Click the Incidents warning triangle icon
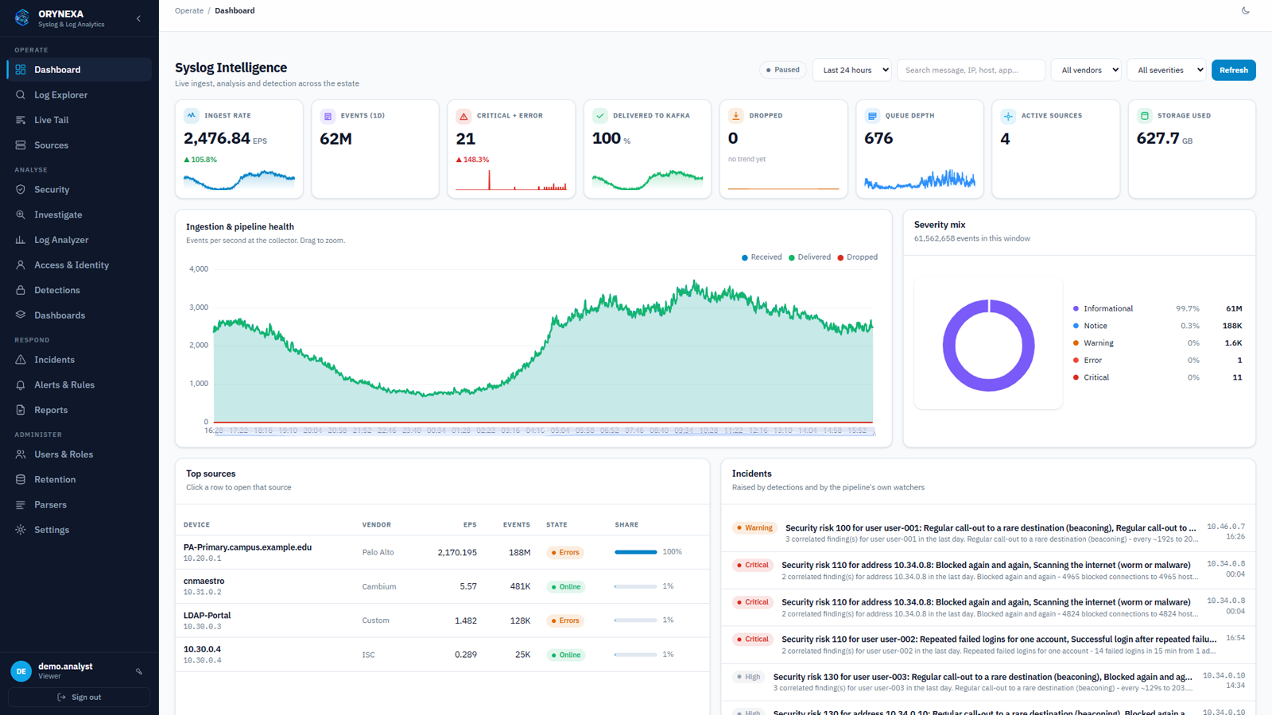1272x715 pixels. 21,360
